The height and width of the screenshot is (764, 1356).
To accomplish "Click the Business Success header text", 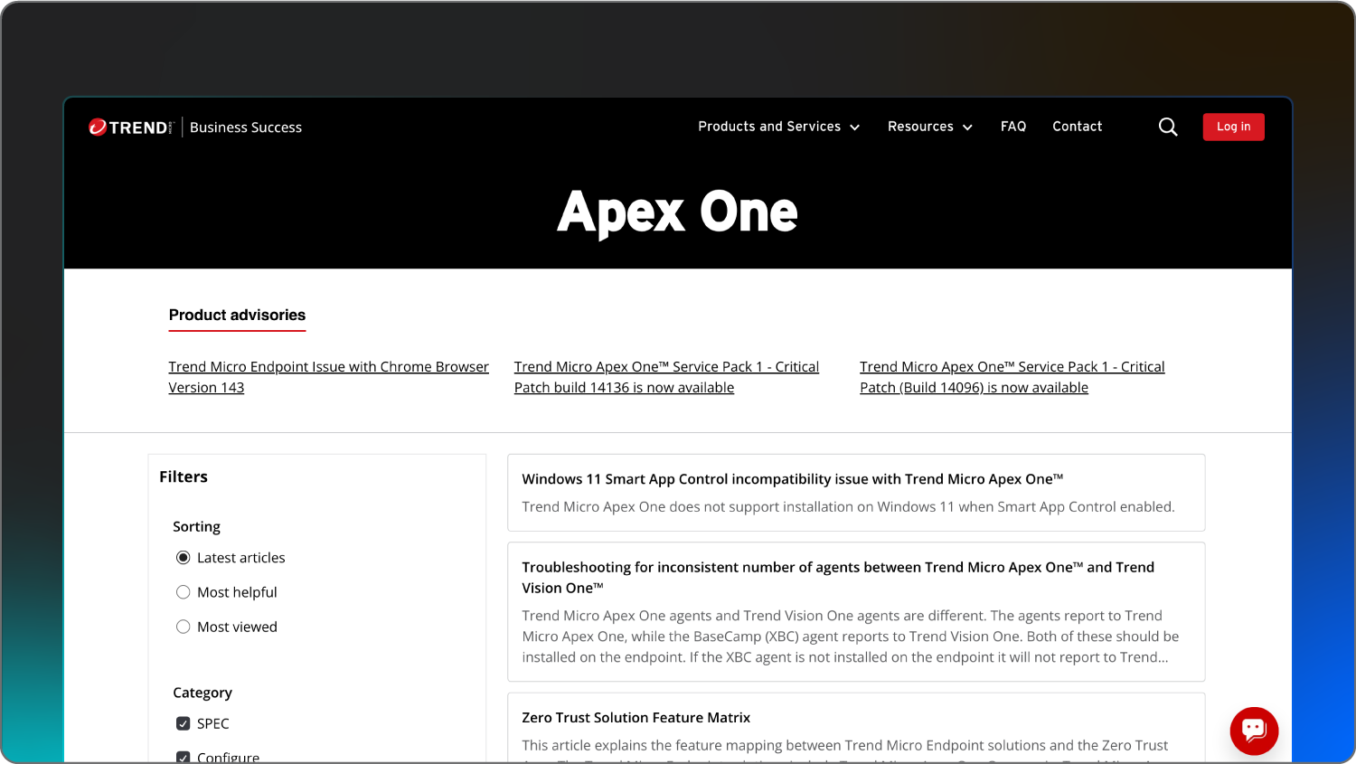I will pyautogui.click(x=246, y=127).
